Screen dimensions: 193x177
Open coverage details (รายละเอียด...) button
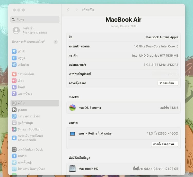168,83
